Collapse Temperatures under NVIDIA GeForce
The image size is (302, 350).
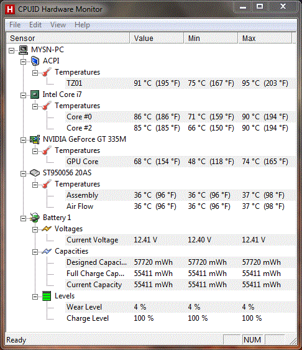35,151
